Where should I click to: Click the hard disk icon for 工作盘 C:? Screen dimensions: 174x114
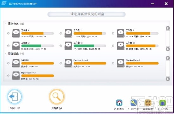tap(16, 33)
